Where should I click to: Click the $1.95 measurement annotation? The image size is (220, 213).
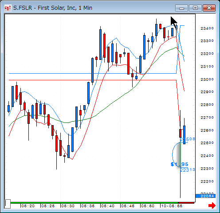tap(179, 164)
